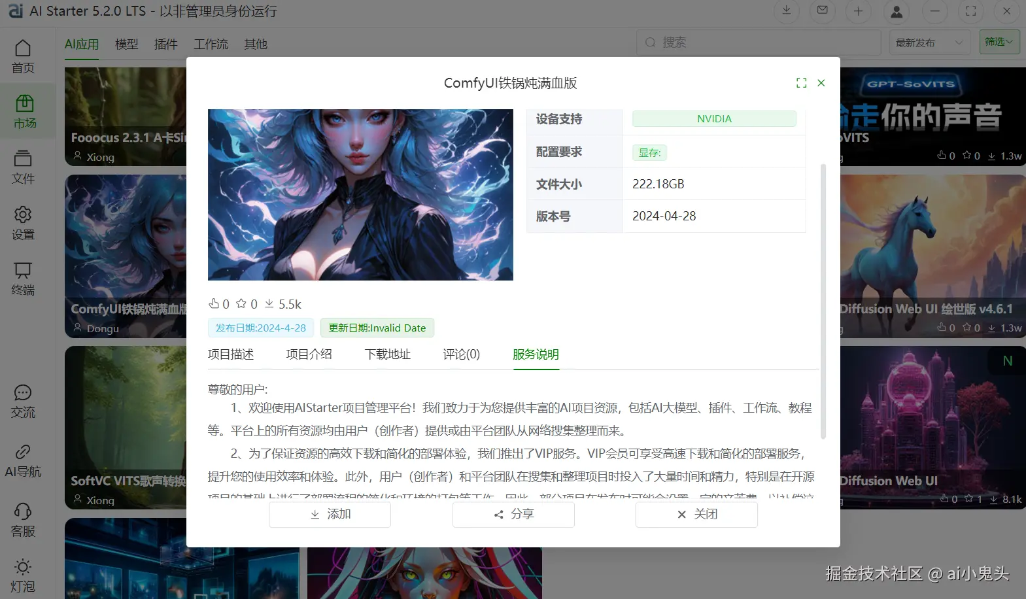This screenshot has height=599, width=1026.
Task: Go to 首页 home in sidebar
Action: [24, 56]
